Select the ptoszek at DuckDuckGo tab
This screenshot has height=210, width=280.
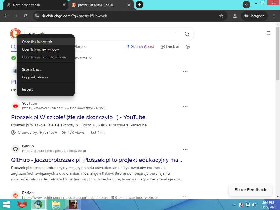[x=101, y=5]
